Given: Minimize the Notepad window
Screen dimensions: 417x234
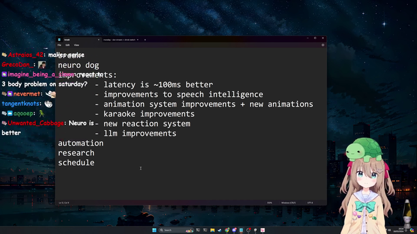Looking at the screenshot, I should (x=308, y=38).
